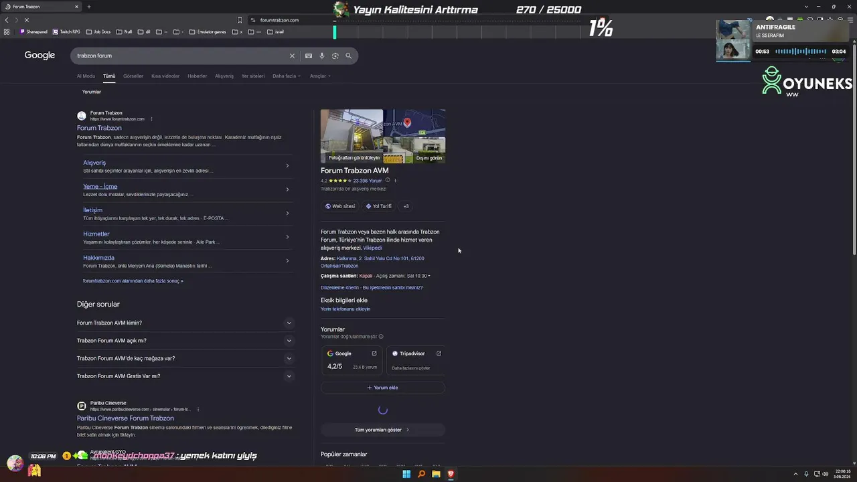
Task: View photos thumbnail "Fotoğrafları görüntüleyin"
Action: point(352,137)
